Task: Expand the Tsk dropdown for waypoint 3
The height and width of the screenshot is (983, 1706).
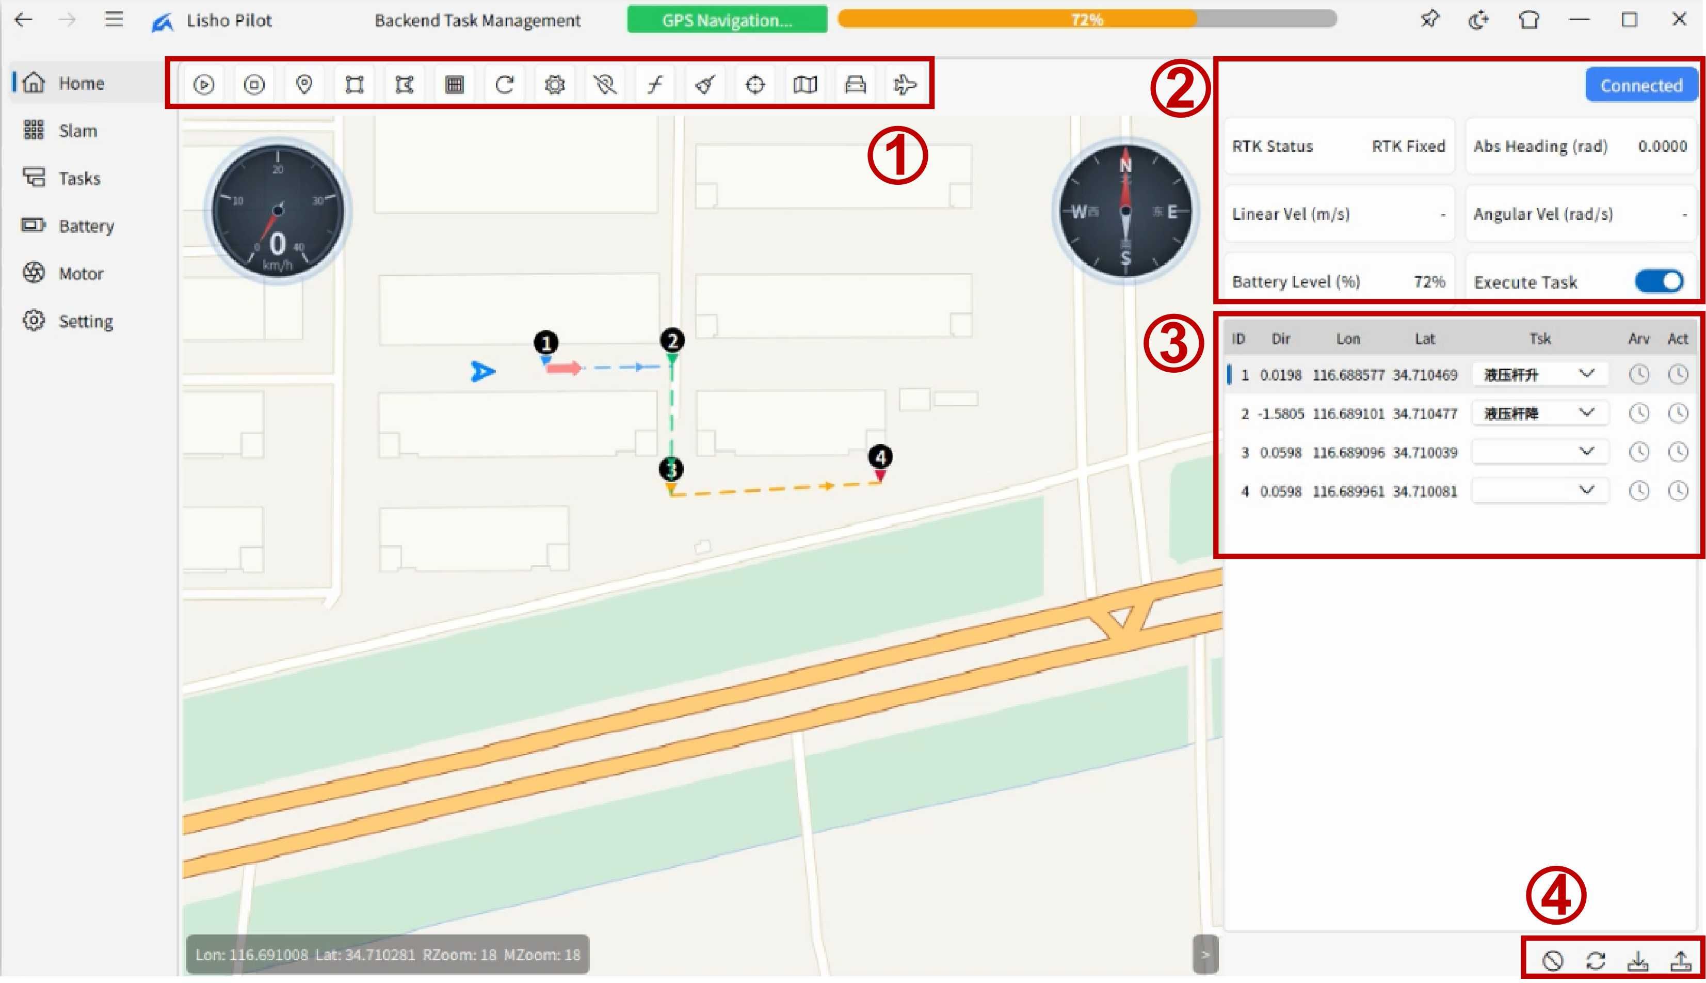Action: click(1539, 452)
